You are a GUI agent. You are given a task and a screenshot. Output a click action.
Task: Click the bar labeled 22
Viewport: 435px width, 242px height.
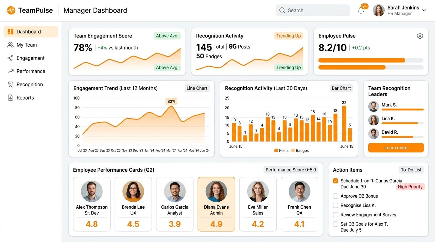(x=344, y=124)
